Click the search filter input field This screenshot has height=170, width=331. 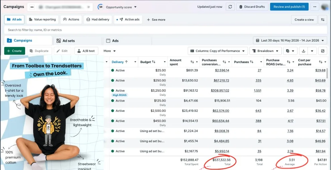point(165,30)
